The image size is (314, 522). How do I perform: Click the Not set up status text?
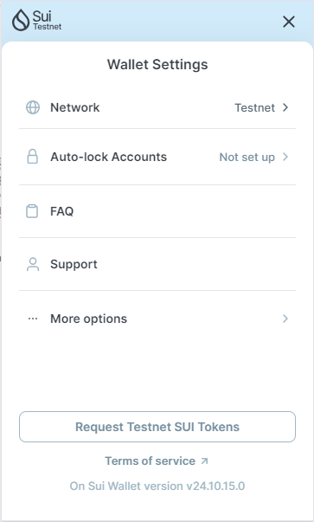tap(247, 158)
